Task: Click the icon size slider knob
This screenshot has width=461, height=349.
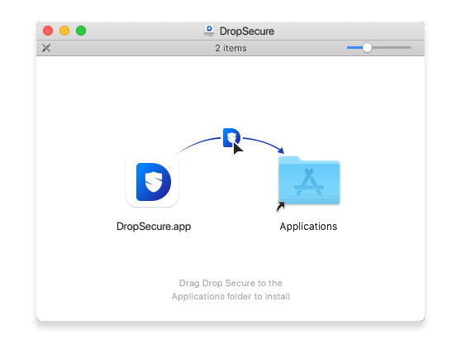Action: point(367,47)
